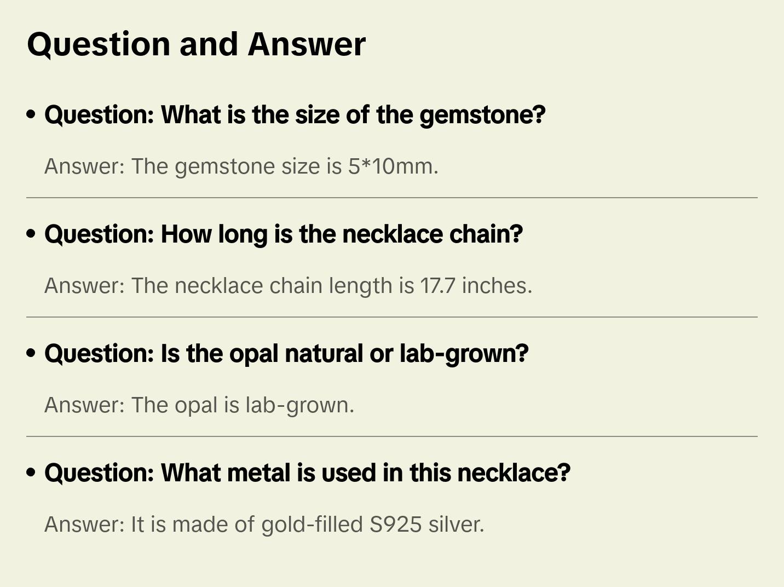
Task: Click the divider below the gemstone size answer
Action: (392, 198)
